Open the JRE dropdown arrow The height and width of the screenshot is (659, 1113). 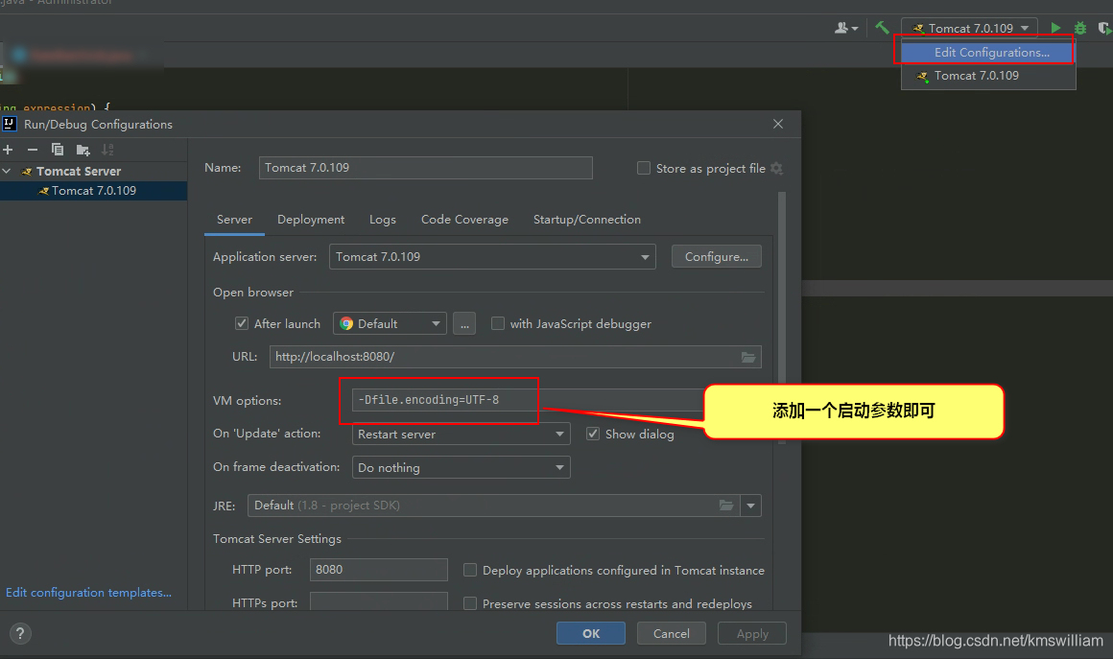pyautogui.click(x=751, y=506)
